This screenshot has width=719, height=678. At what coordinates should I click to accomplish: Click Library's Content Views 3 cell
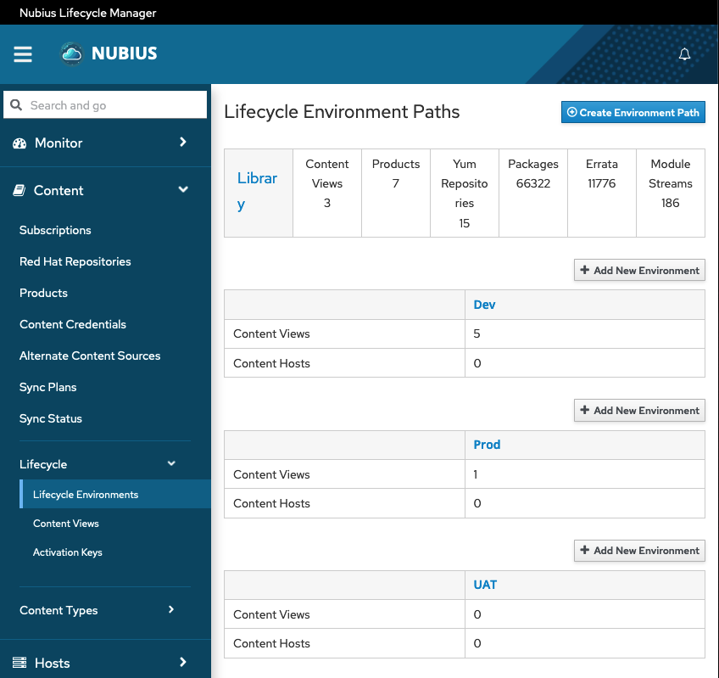pyautogui.click(x=327, y=193)
